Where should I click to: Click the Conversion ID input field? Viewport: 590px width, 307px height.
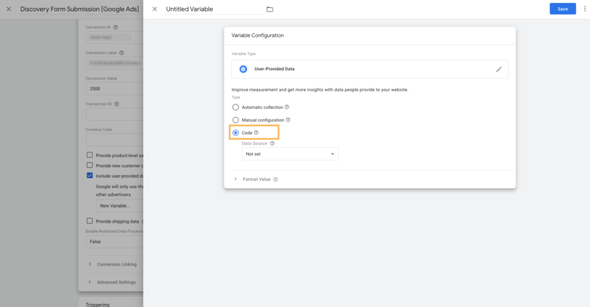click(114, 38)
